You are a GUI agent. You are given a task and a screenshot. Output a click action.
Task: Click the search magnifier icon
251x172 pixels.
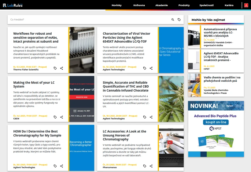[x=173, y=20]
